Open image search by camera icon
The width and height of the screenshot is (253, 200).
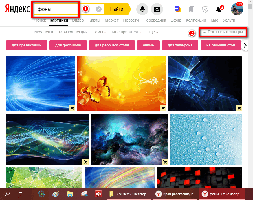(x=157, y=9)
